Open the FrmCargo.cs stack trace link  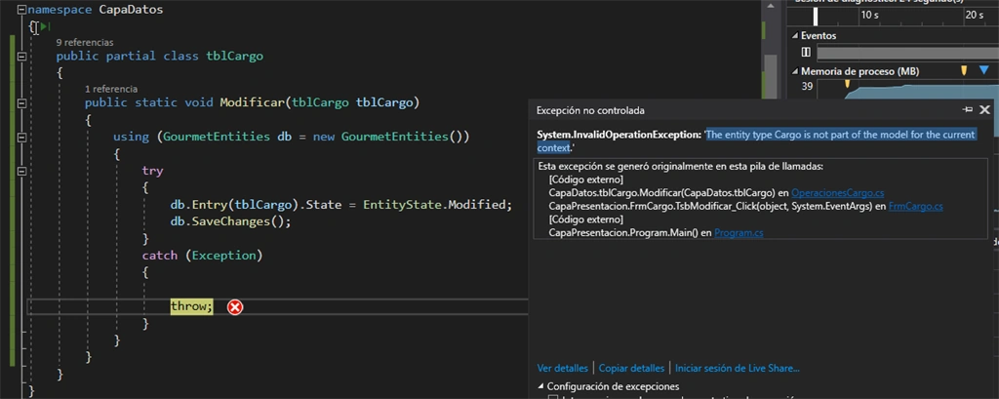(915, 206)
